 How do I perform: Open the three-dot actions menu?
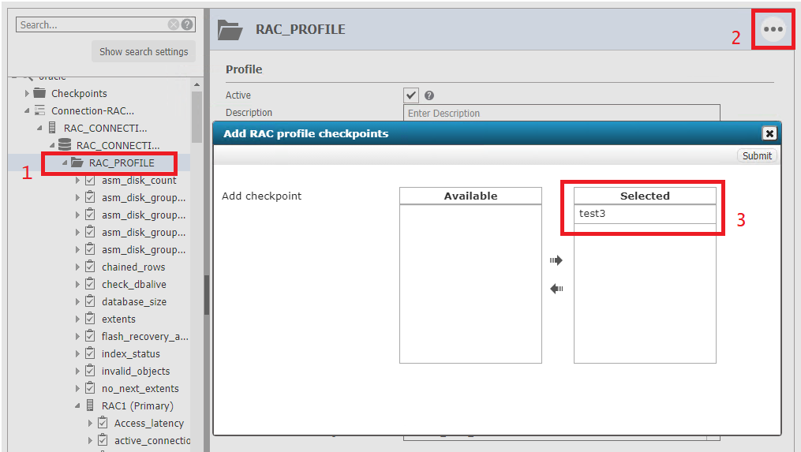(773, 29)
